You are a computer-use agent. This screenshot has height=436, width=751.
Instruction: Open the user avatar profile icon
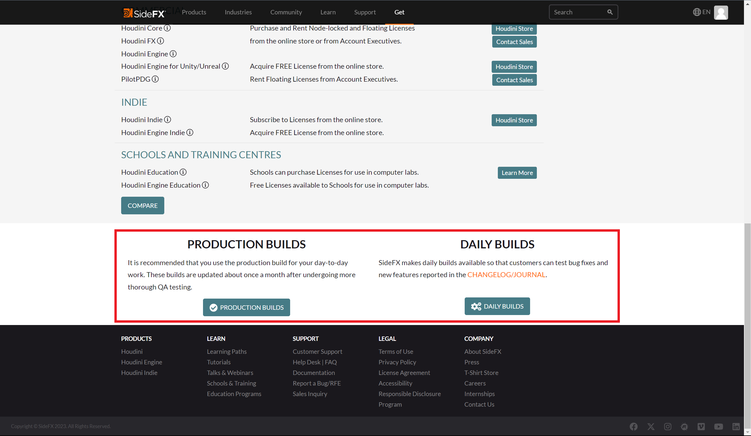click(721, 13)
